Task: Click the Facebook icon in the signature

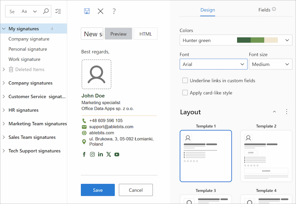Action: 84,154
